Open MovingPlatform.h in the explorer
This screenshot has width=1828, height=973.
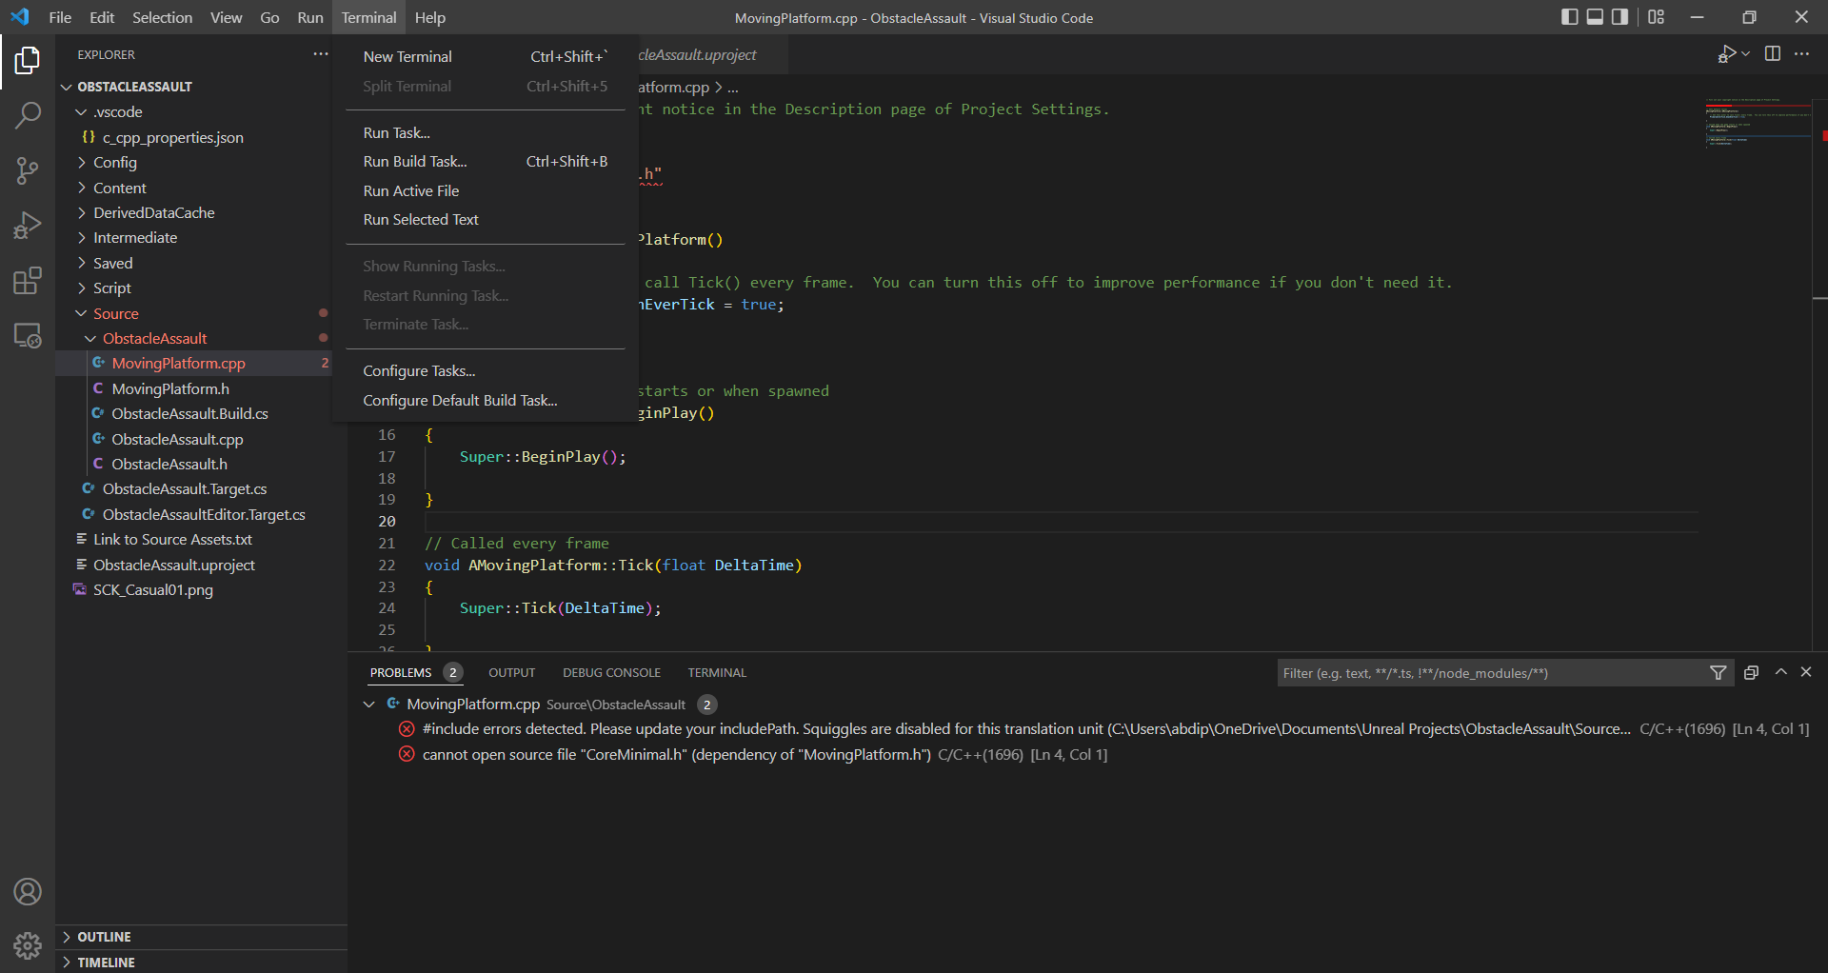[170, 388]
